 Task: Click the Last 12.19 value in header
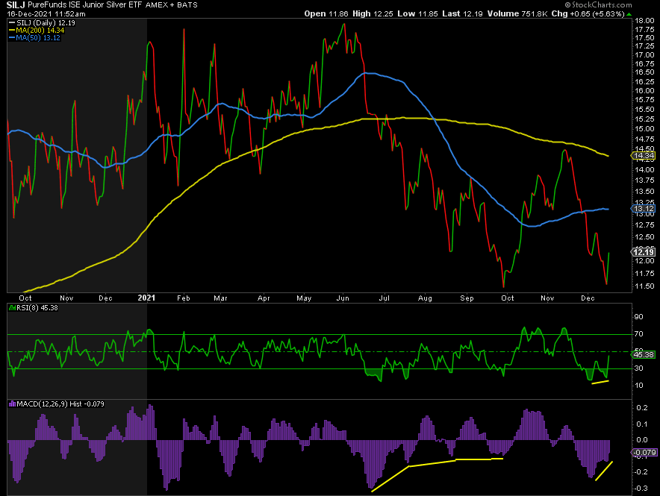click(x=462, y=14)
